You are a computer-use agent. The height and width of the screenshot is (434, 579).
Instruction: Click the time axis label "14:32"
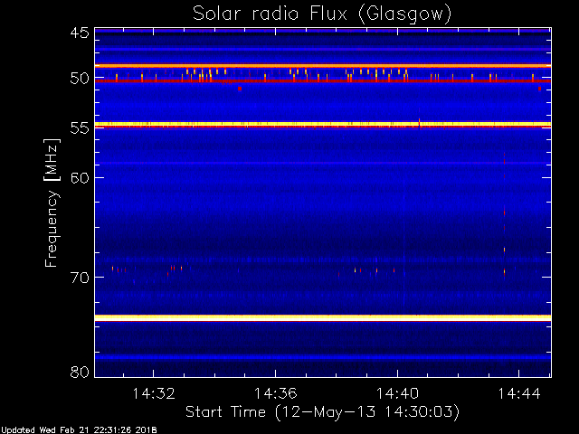[x=153, y=393]
